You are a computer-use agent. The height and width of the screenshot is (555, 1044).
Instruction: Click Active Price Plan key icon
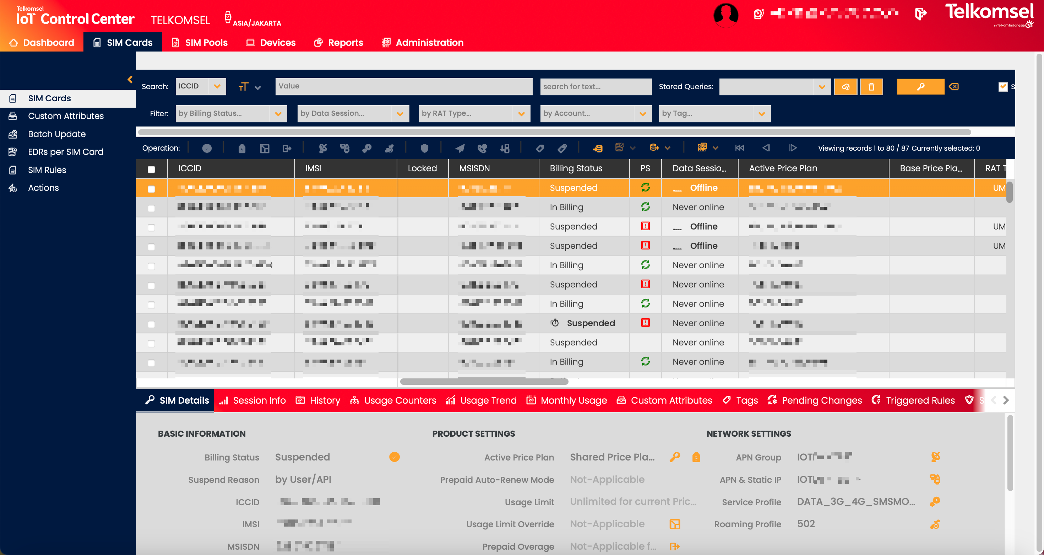(674, 457)
